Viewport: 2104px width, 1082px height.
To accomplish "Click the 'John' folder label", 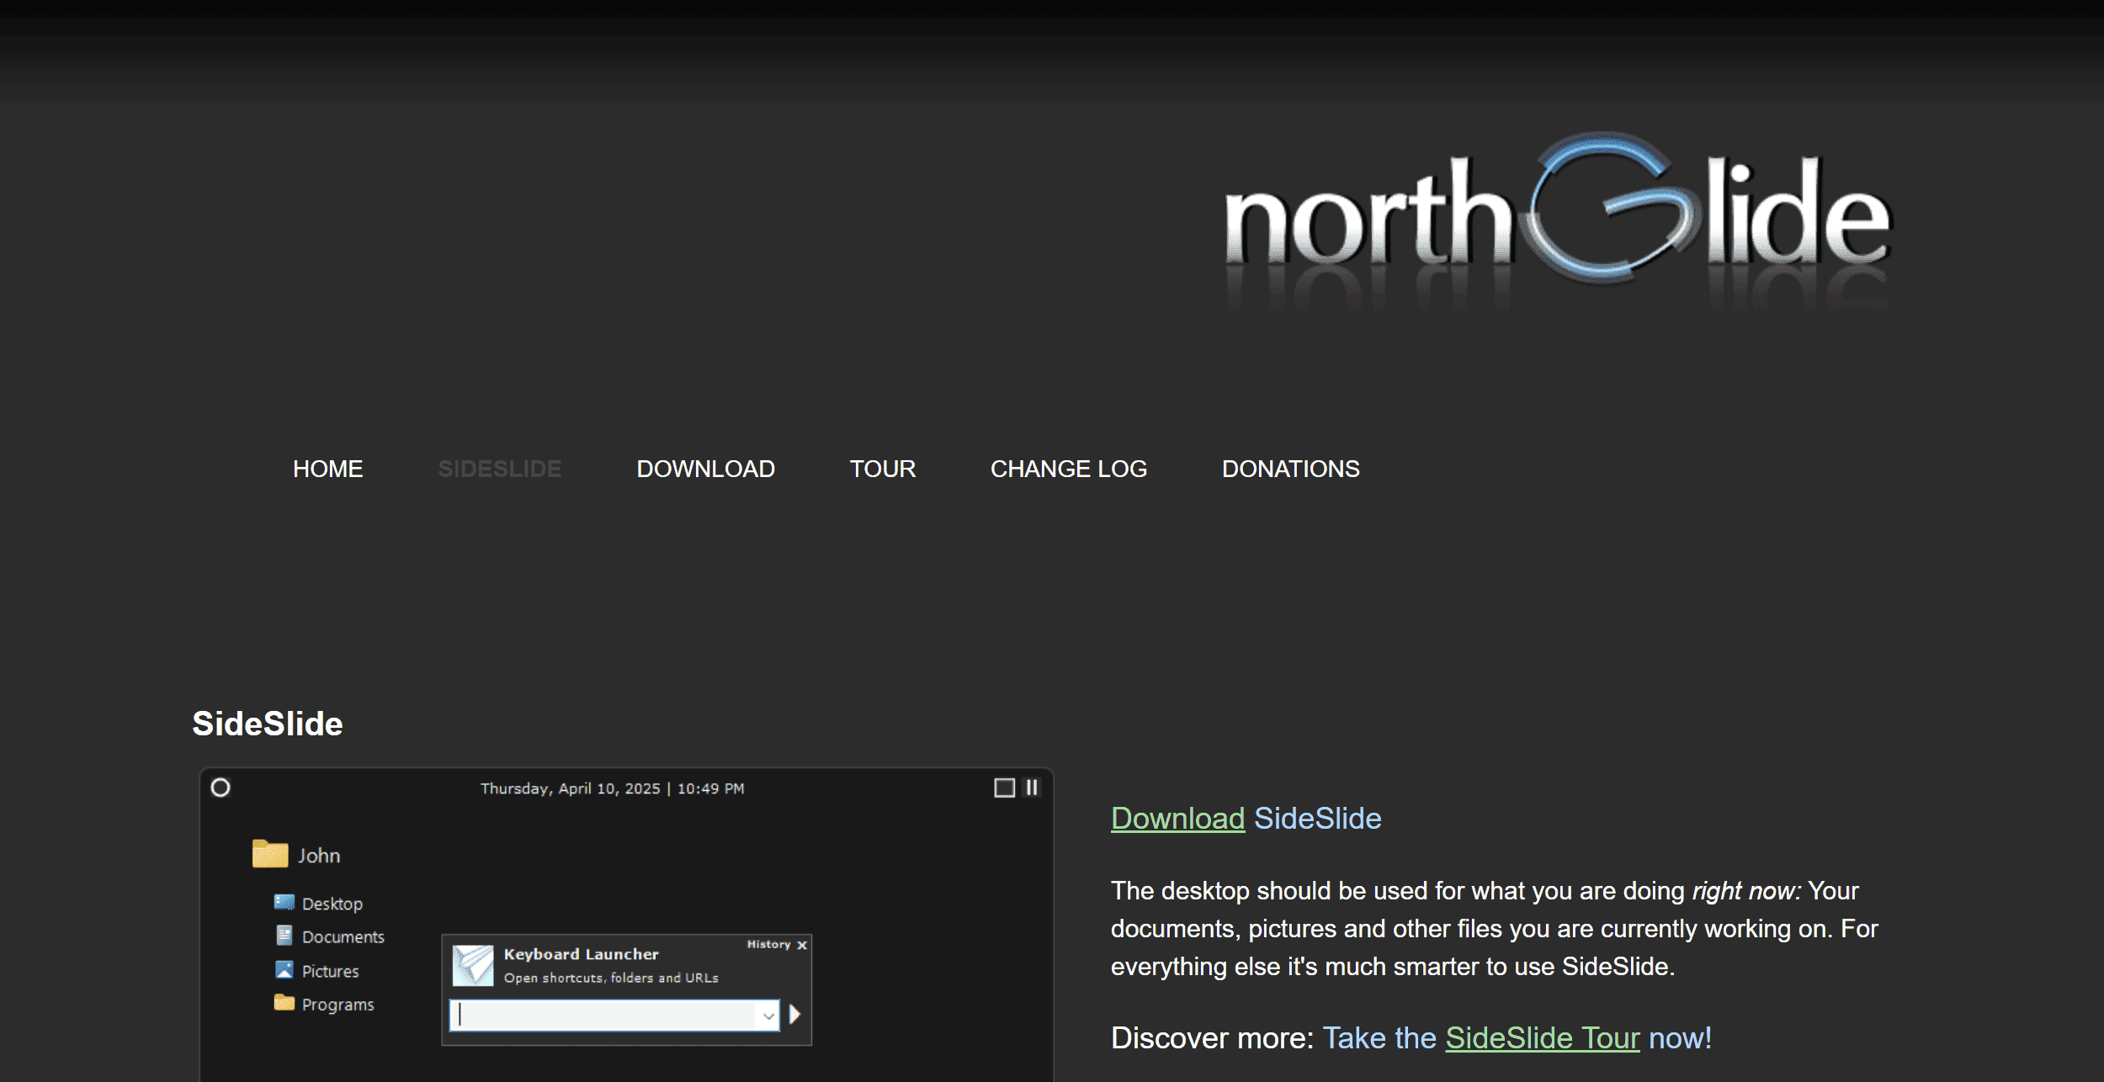I will tap(319, 856).
